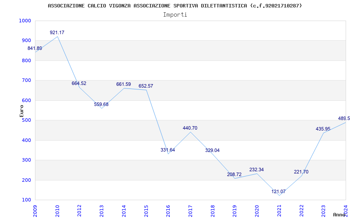This screenshot has height=219, width=350.
Task: Select data label 208.72
Action: [234, 174]
